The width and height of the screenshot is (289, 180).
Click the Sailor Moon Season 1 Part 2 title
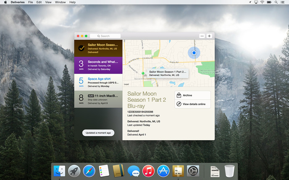[x=147, y=100]
